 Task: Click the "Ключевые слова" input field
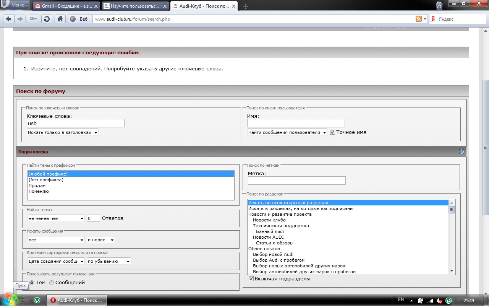point(75,123)
